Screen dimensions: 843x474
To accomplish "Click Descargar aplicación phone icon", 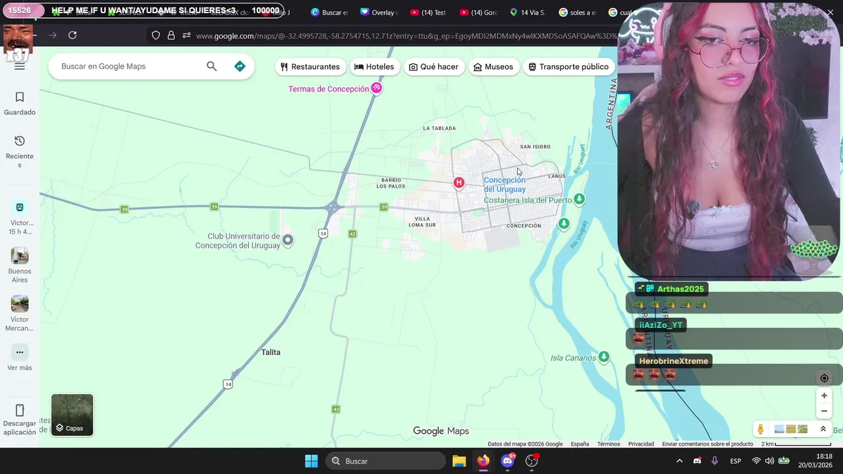I will (20, 410).
